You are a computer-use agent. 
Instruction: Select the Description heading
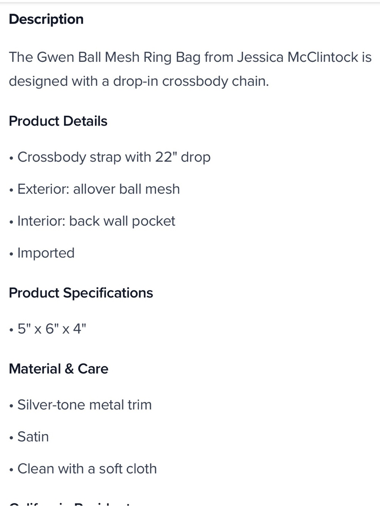point(46,19)
